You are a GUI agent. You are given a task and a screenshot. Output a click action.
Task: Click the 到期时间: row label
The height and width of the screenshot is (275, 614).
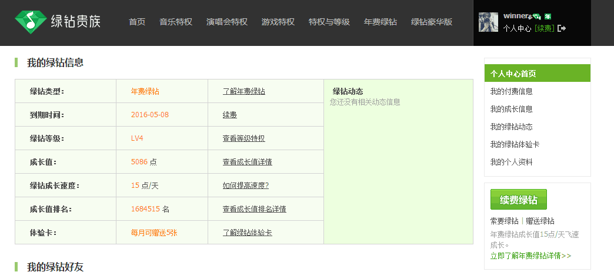click(47, 115)
